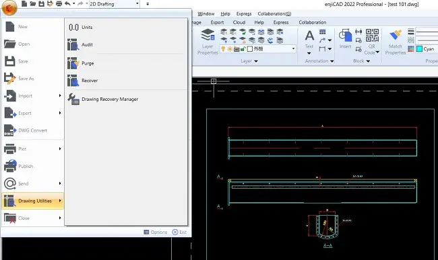Open the Undo history dropdown arrow
This screenshot has width=438, height=260.
[x=73, y=3]
